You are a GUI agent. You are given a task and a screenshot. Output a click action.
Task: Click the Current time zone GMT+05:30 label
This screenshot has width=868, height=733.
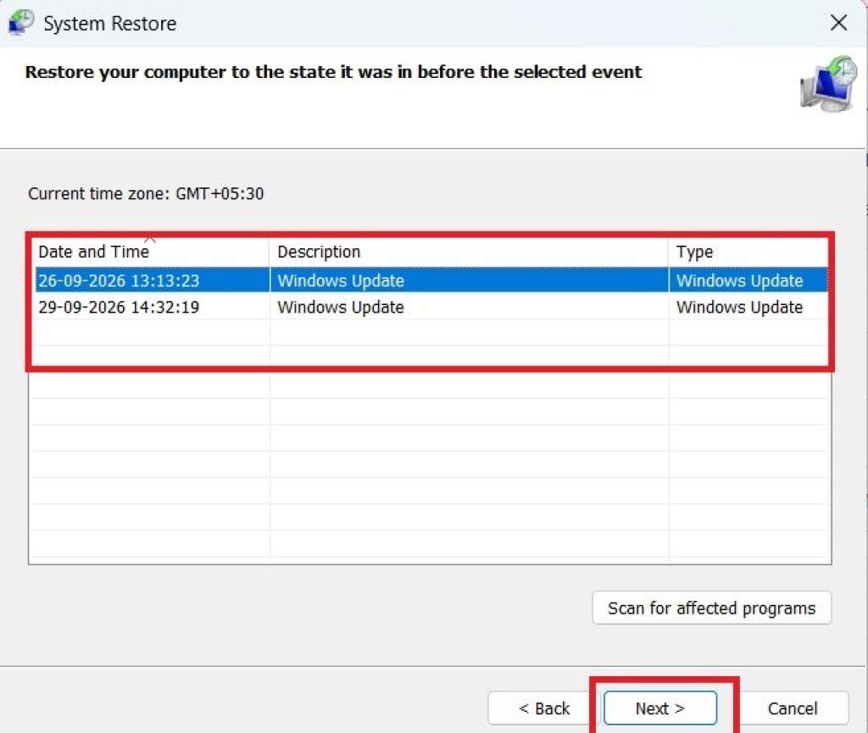point(146,193)
